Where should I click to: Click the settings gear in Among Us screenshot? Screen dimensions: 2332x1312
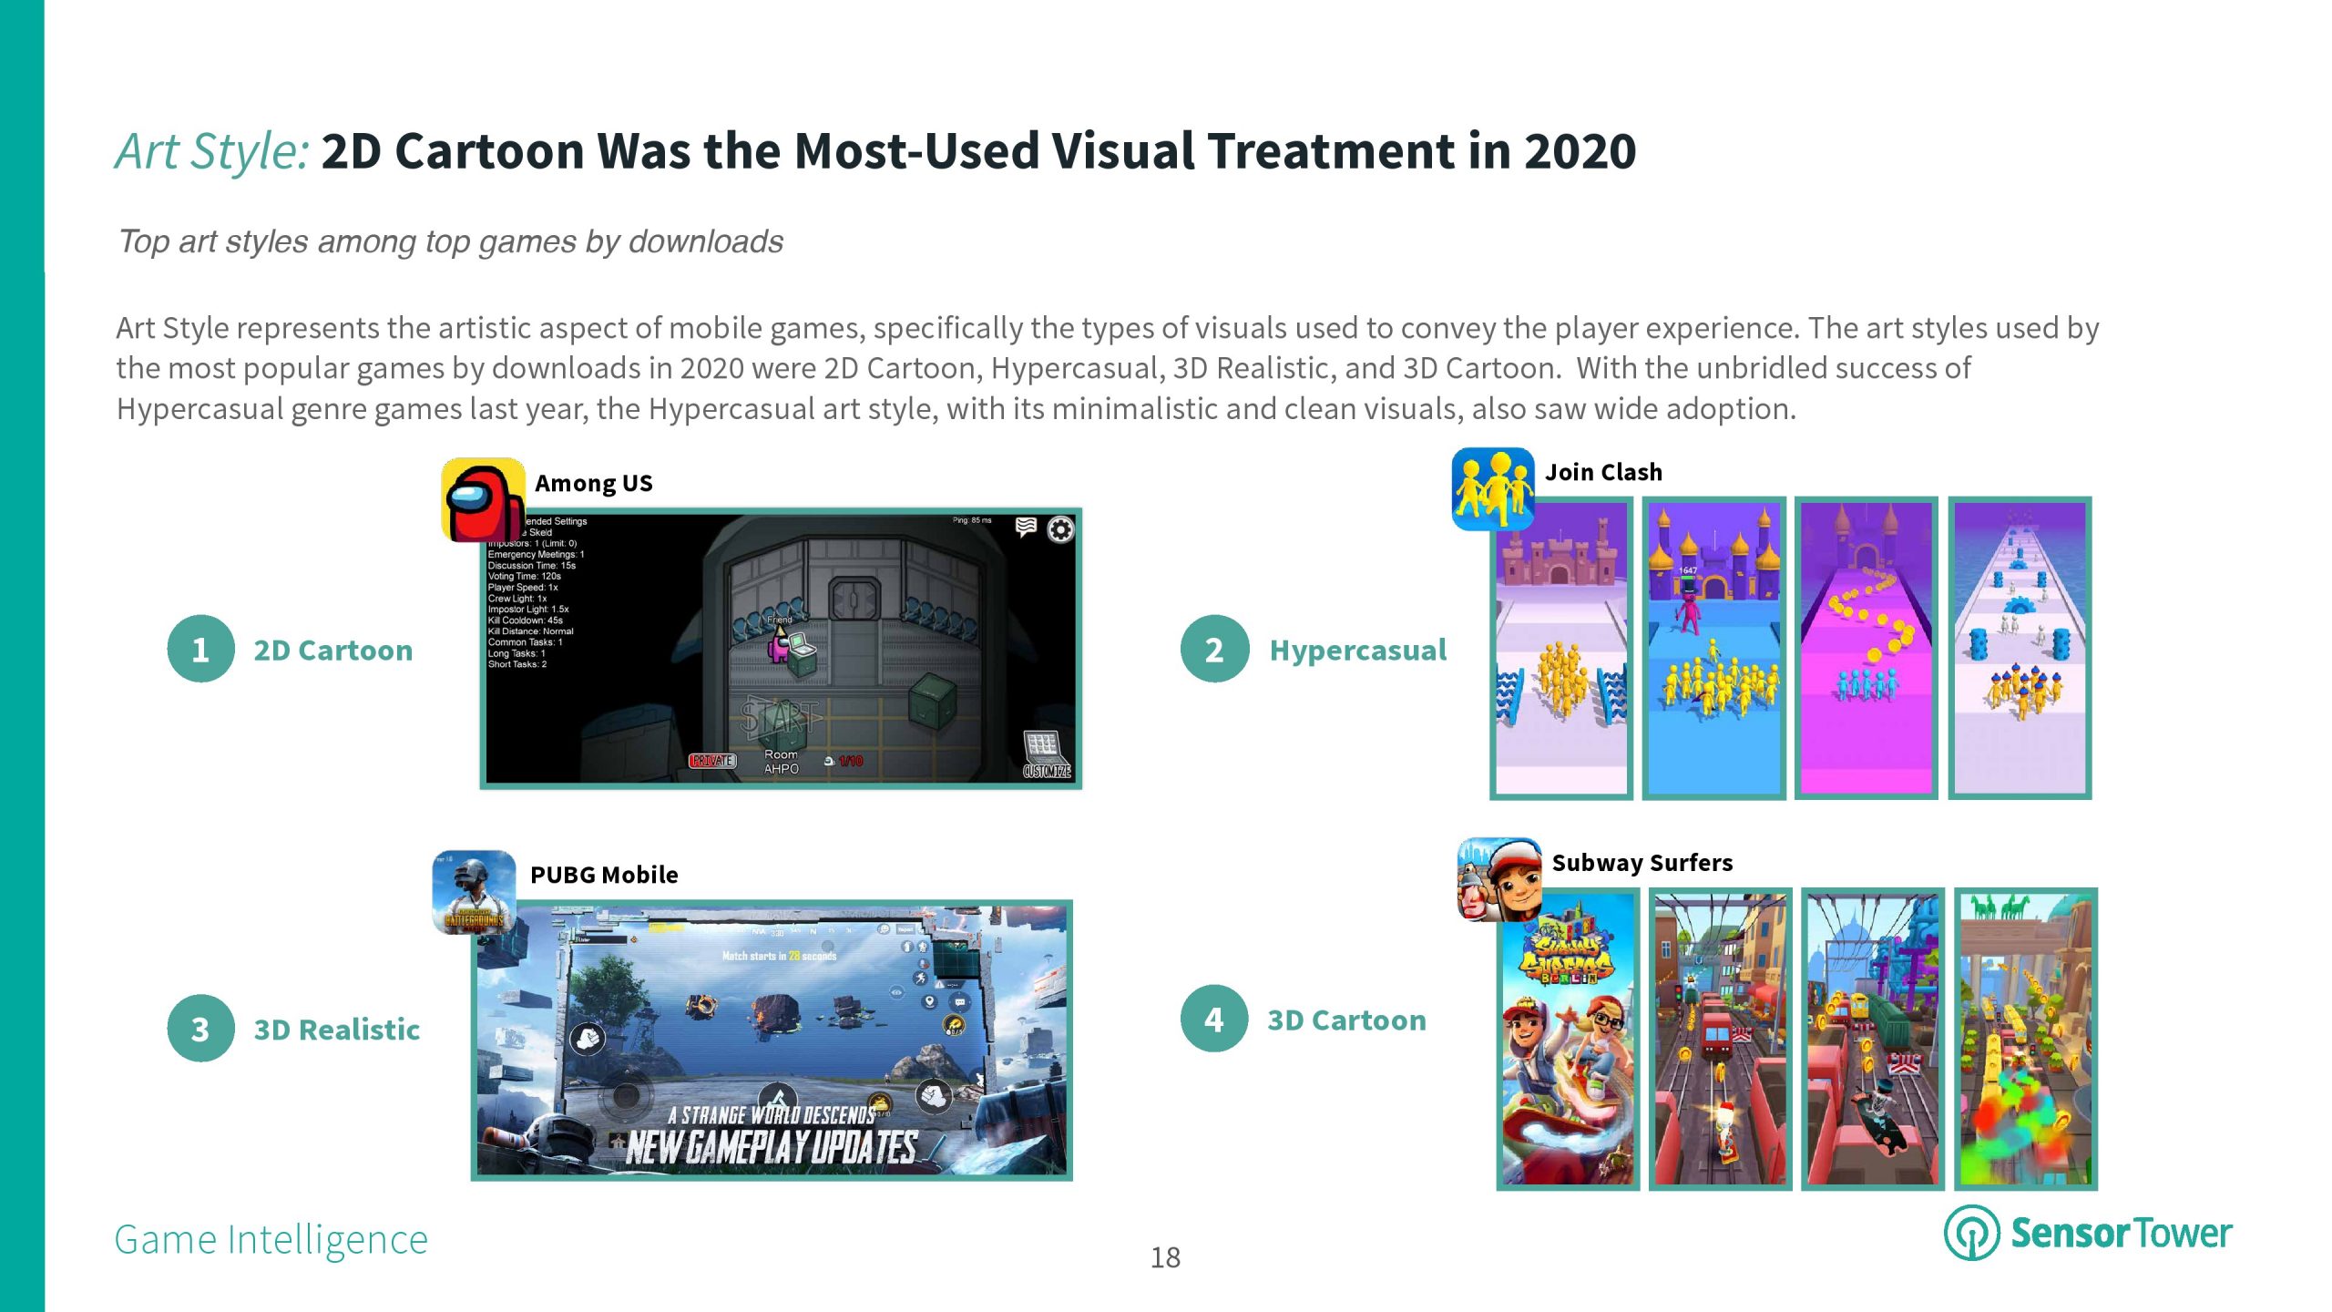(1060, 529)
